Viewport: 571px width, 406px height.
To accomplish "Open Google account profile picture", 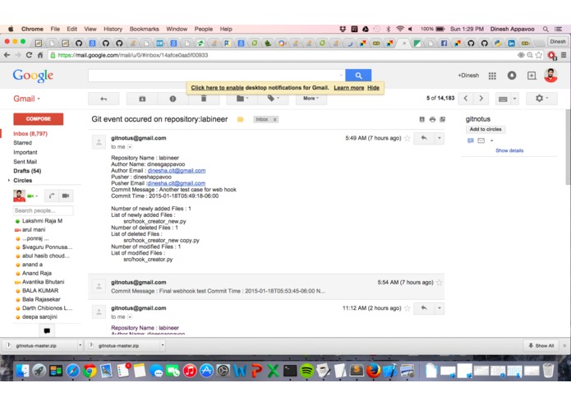I will (550, 76).
